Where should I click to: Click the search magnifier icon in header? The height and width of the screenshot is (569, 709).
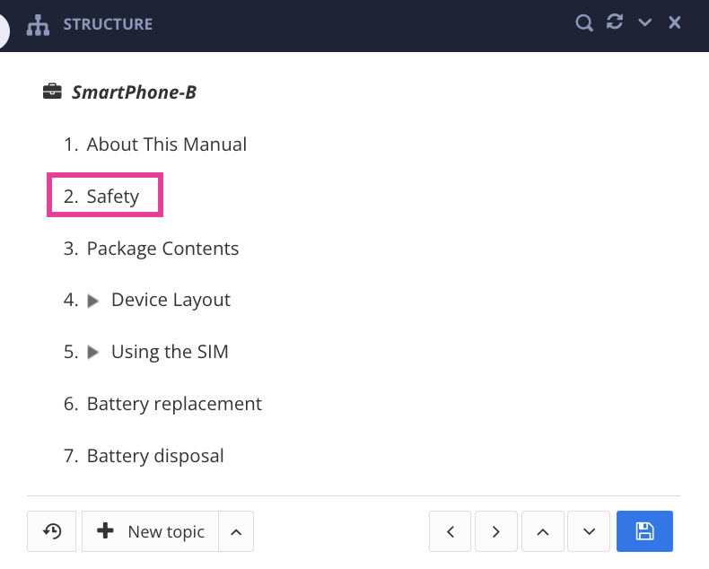584,23
